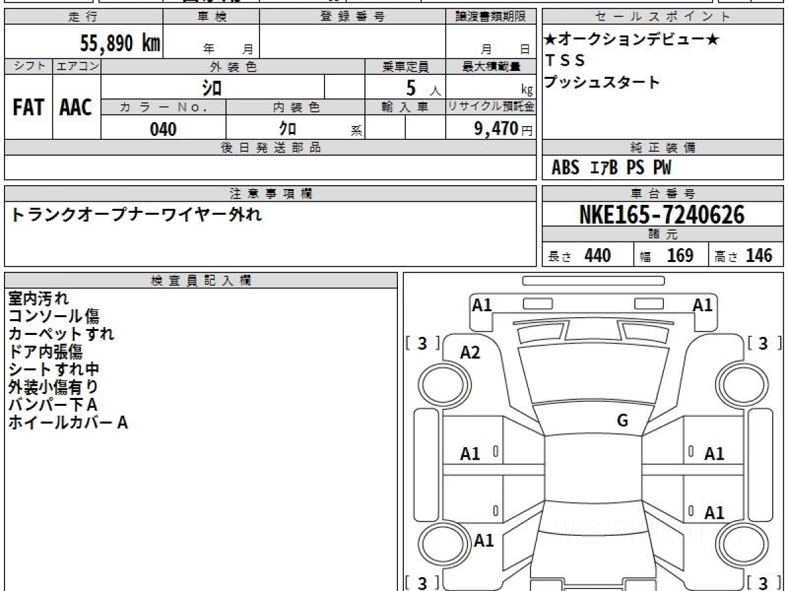Click the 最大積載量 header cell
The image size is (788, 591).
point(491,66)
